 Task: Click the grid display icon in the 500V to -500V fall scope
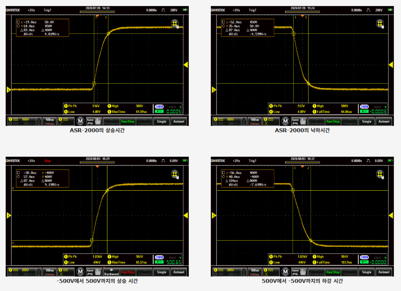(380, 175)
